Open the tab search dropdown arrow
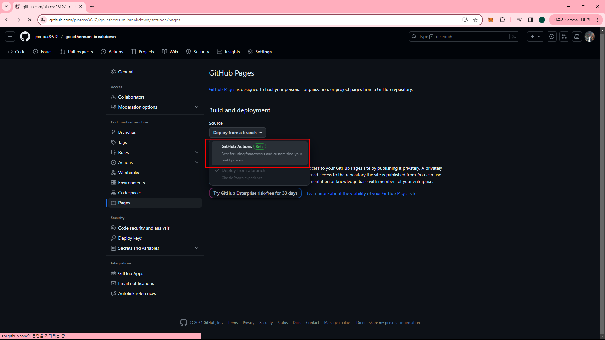 (6, 6)
